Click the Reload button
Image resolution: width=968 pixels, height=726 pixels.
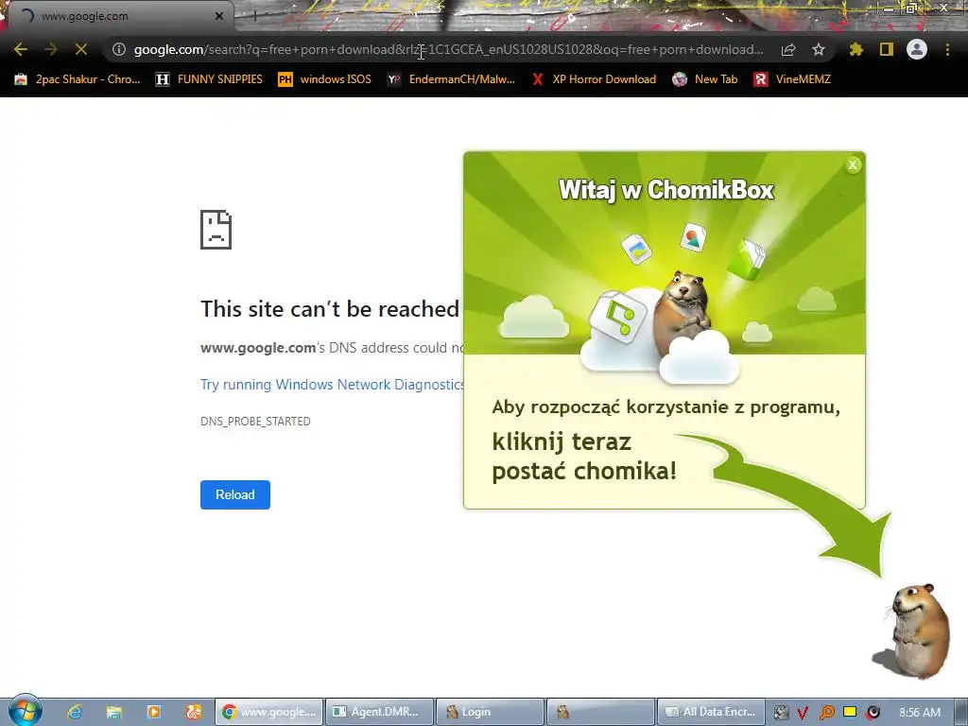click(235, 494)
